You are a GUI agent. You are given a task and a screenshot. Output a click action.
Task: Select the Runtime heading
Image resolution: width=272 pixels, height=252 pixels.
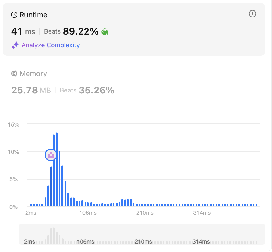coord(33,15)
